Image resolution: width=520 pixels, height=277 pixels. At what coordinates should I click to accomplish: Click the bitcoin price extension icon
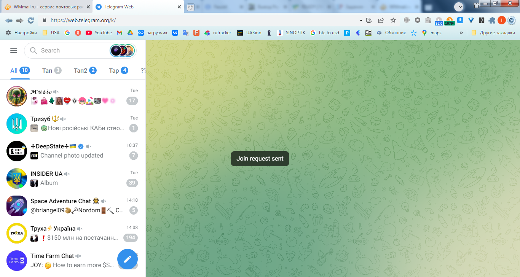pos(450,21)
